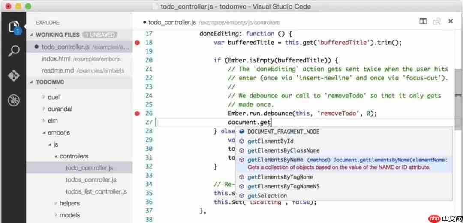Click the split editor icon
This screenshot has width=463, height=223.
coord(423,21)
